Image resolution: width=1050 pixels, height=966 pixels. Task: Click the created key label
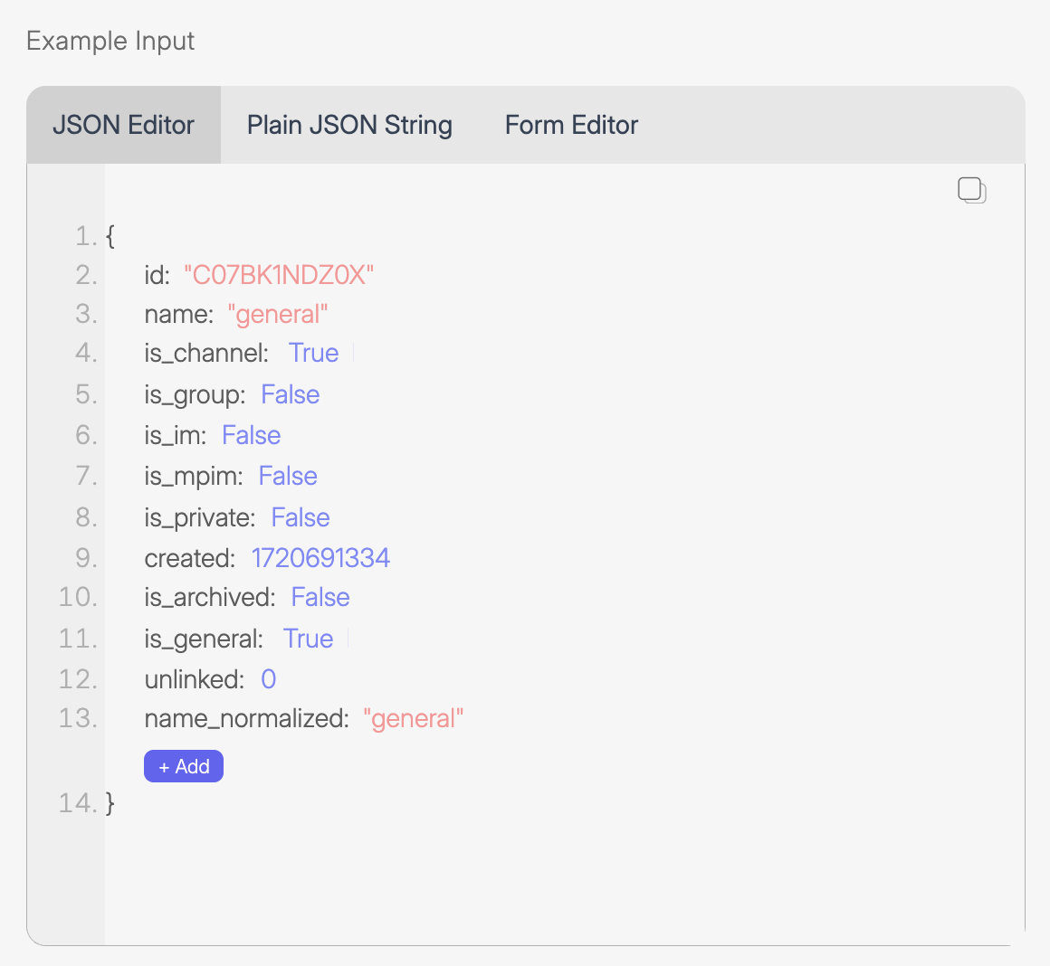tap(188, 558)
